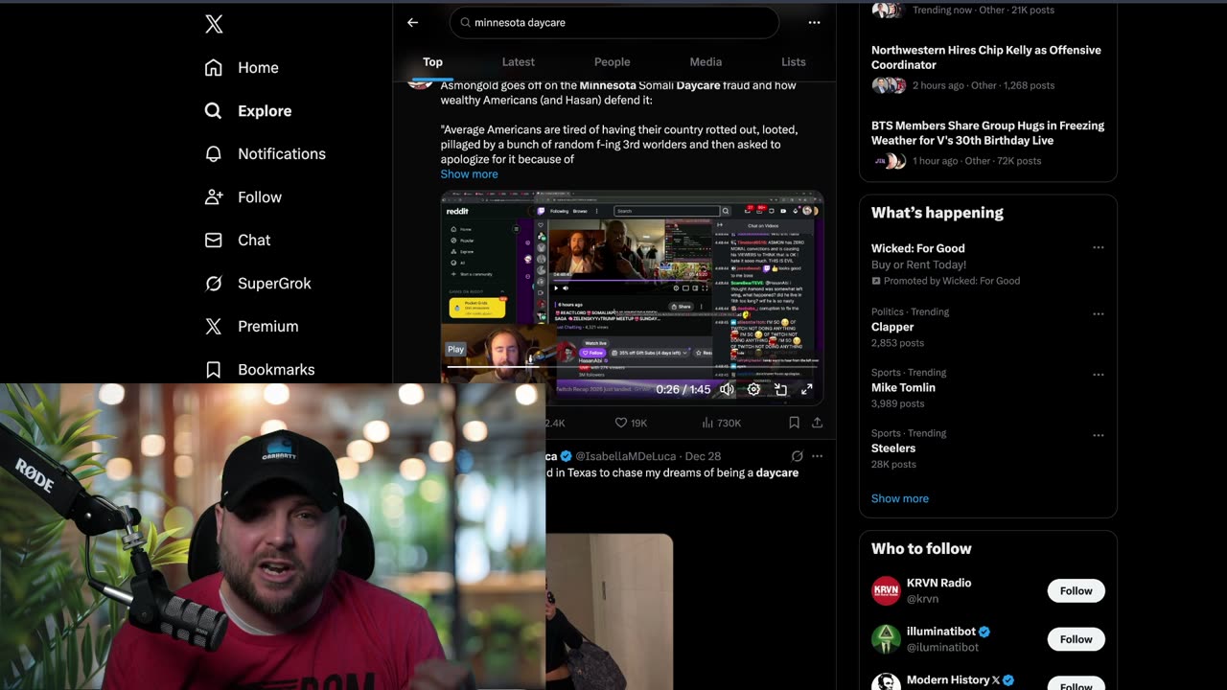Expand video to fullscreen

tap(807, 389)
